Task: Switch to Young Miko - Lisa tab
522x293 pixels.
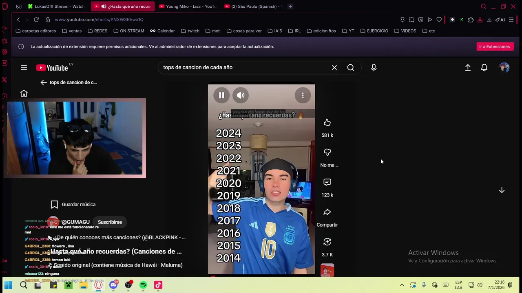Action: tap(188, 7)
